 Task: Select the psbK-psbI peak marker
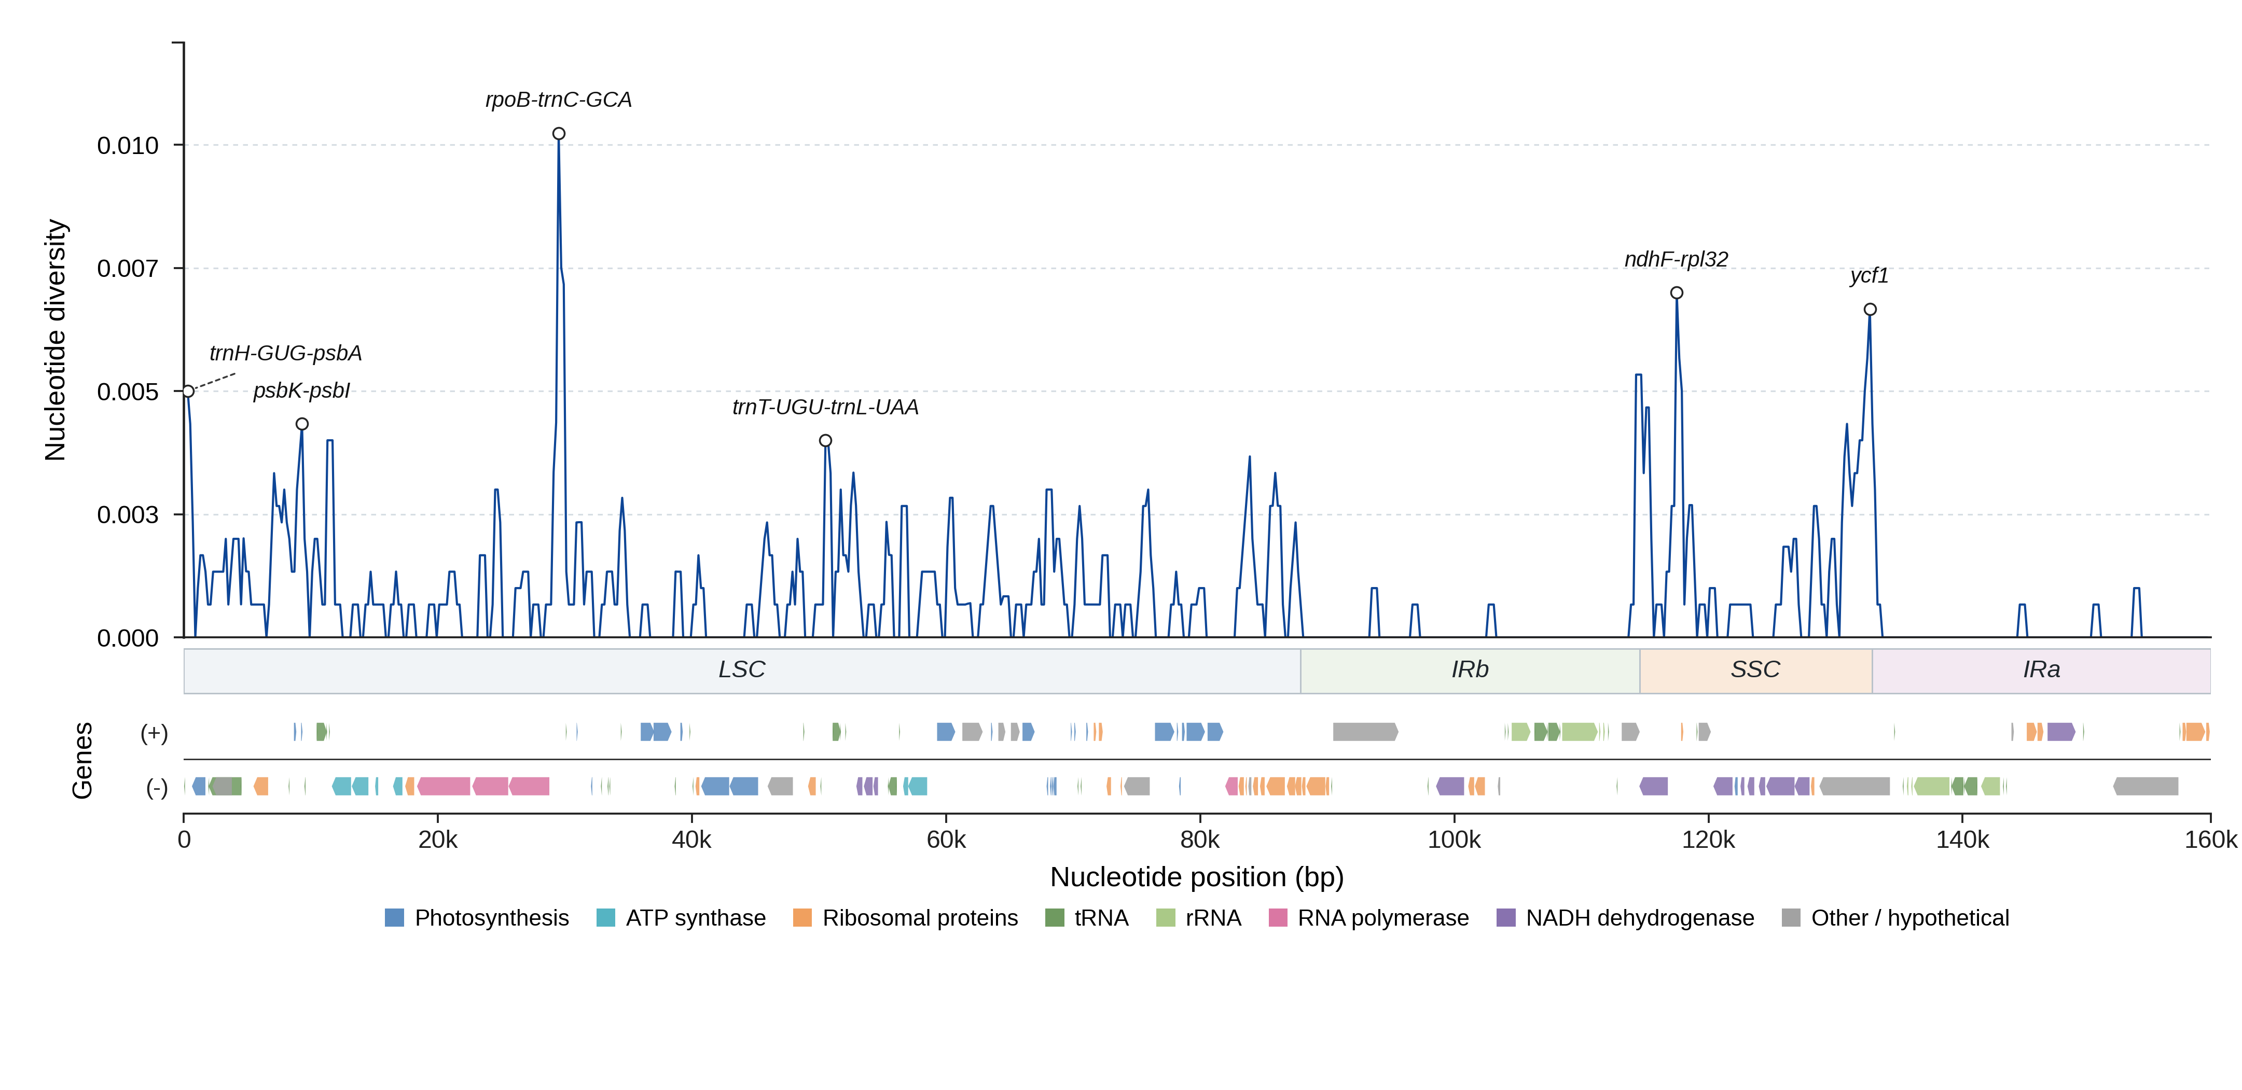click(x=302, y=424)
